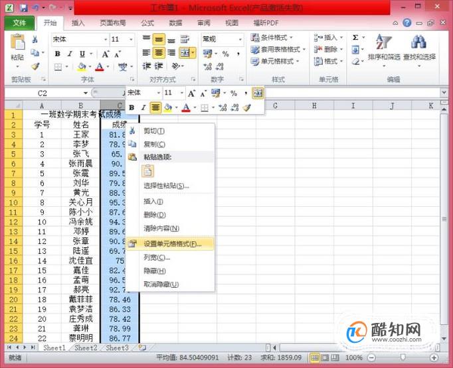
Task: Open the number format 常规 dropdown
Action: [240, 39]
